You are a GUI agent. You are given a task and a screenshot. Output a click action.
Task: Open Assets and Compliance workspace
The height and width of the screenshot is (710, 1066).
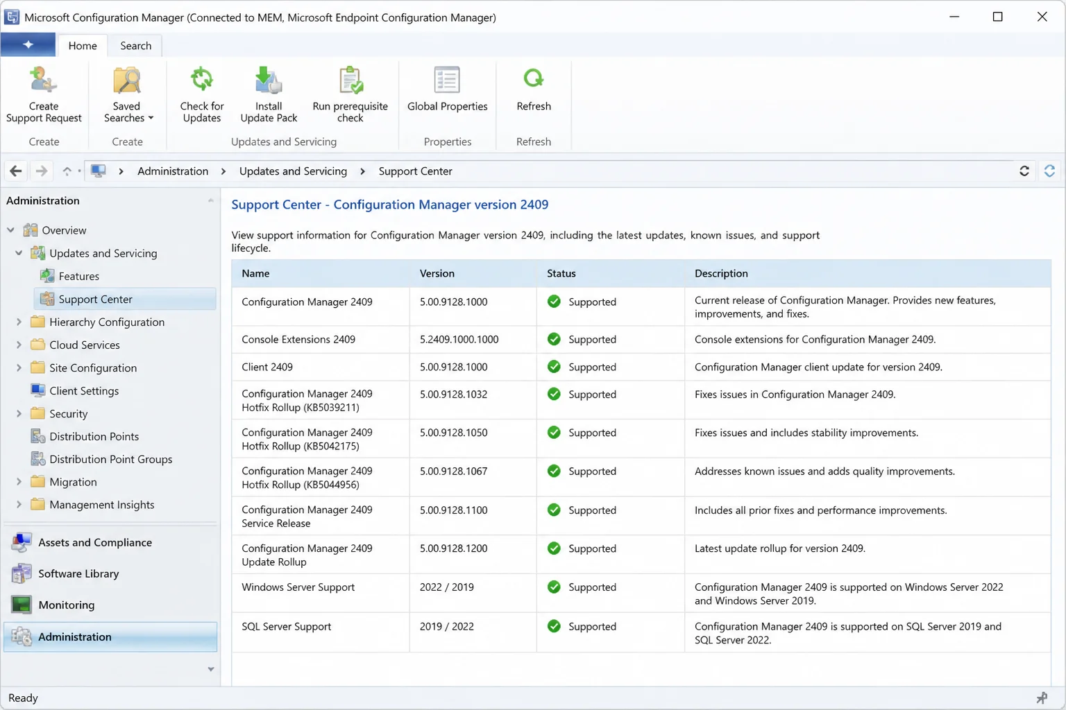click(110, 542)
